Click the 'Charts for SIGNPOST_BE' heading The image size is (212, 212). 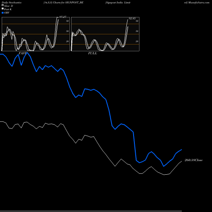point(68,3)
